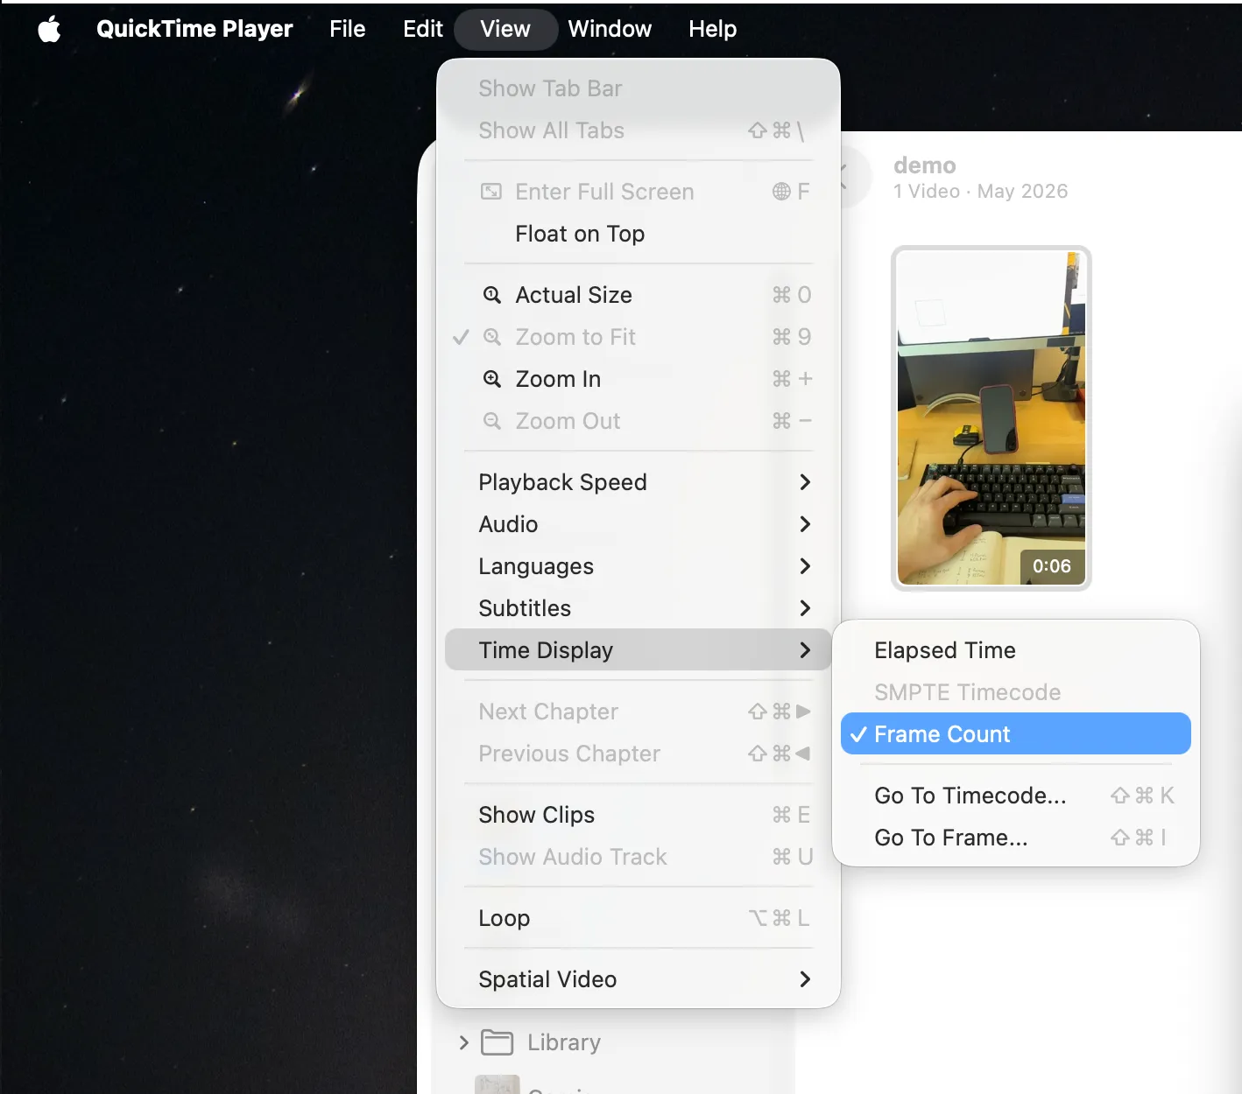Screen dimensions: 1242x1094
Task: Close the open View menu
Action: point(505,29)
